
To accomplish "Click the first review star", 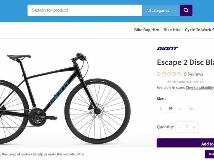I will point(159,74).
